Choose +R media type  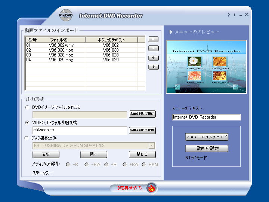click(106, 165)
